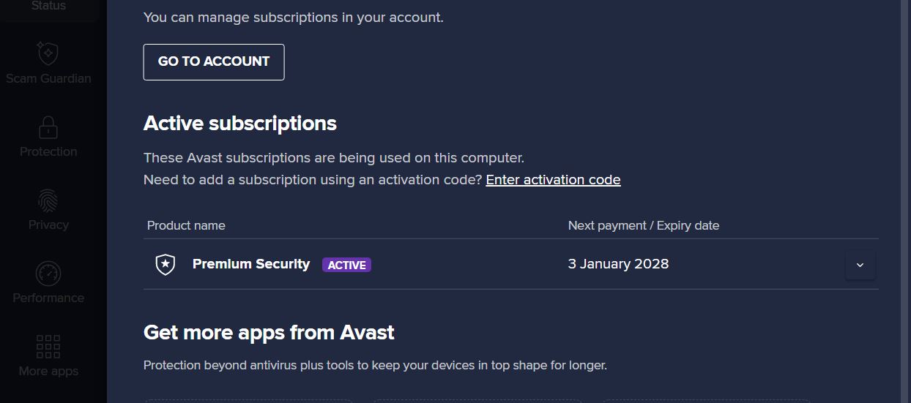911x403 pixels.
Task: Click the Next payment / Expiry date header
Action: 643,225
